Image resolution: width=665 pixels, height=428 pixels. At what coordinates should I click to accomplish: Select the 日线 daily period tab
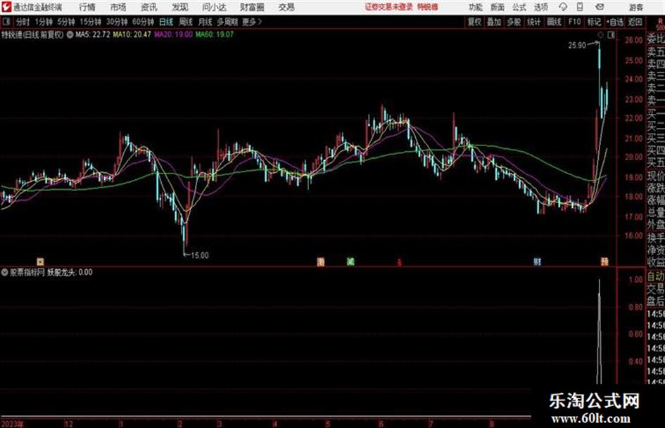tap(166, 22)
